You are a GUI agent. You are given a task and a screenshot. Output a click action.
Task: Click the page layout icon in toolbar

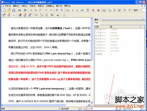click(x=88, y=10)
